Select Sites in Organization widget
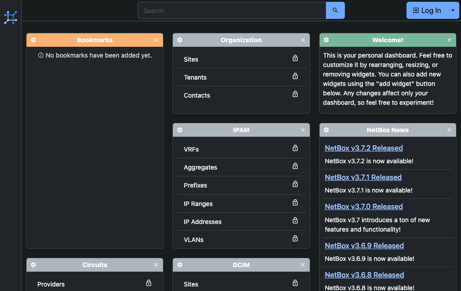Image resolution: width=461 pixels, height=291 pixels. pyautogui.click(x=191, y=59)
